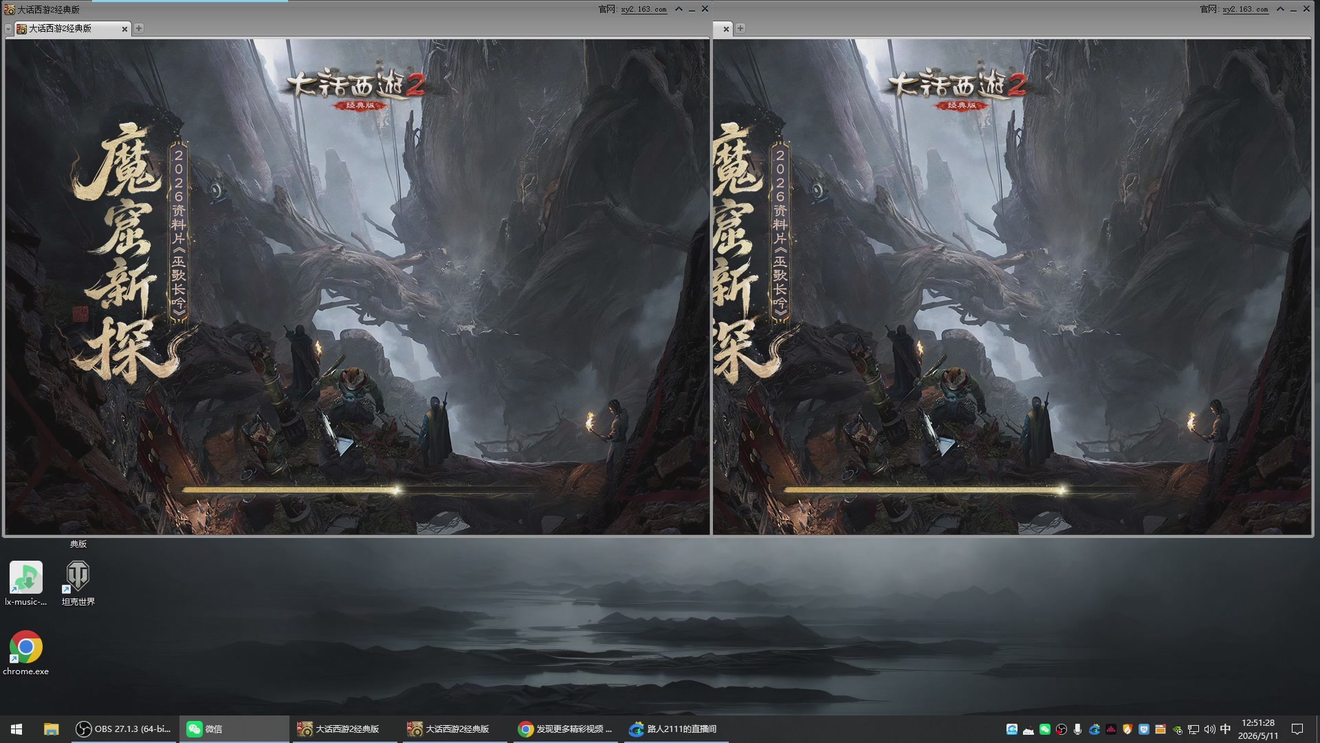Screen dimensions: 1320x743
Task: Click the white cloud tray icon
Action: click(x=1028, y=729)
